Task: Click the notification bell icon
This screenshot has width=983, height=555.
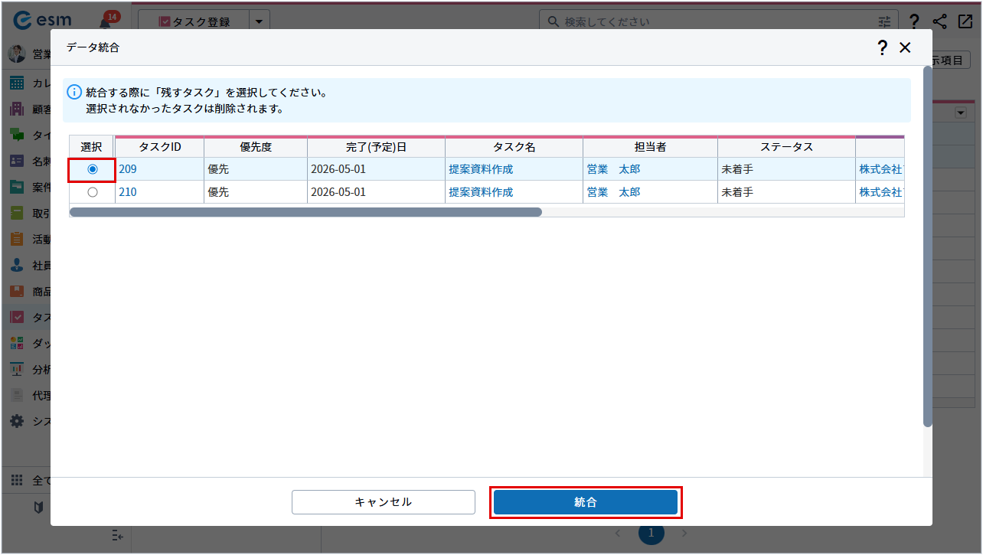Action: (x=105, y=21)
